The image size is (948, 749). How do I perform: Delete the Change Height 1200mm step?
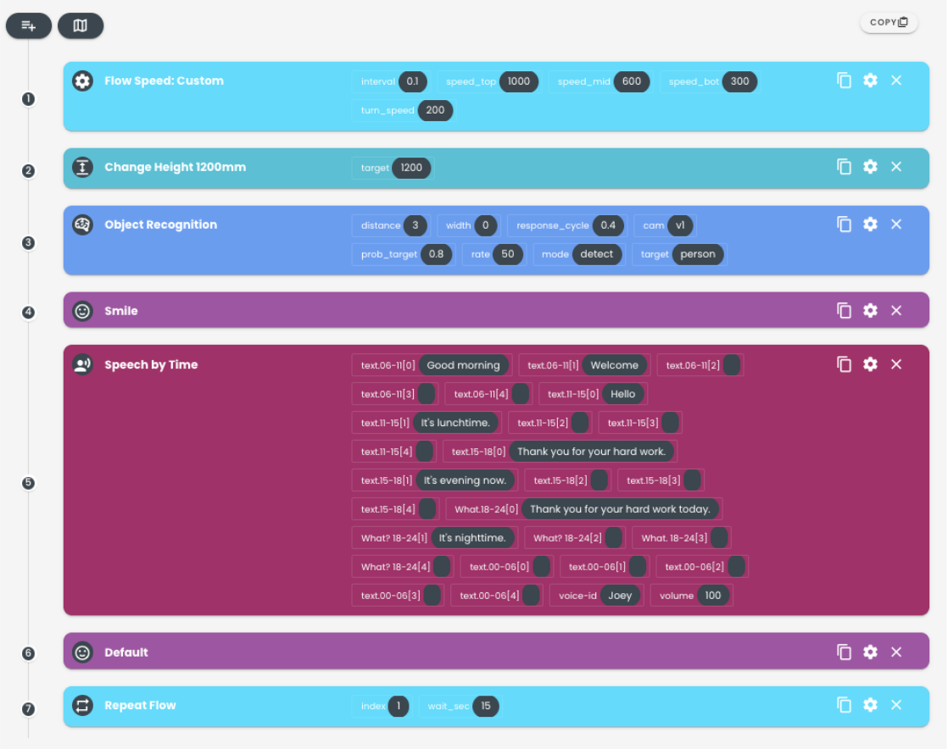(x=896, y=167)
